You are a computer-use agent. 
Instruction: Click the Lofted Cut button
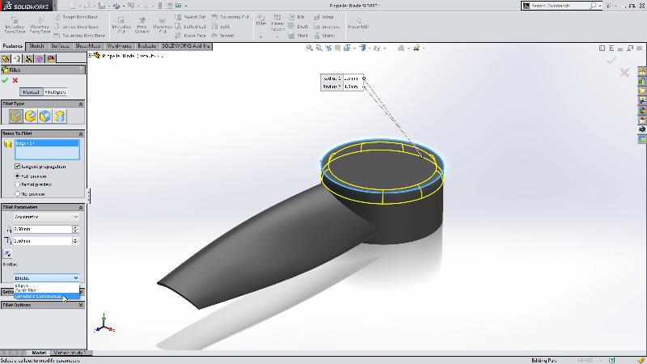coord(190,26)
